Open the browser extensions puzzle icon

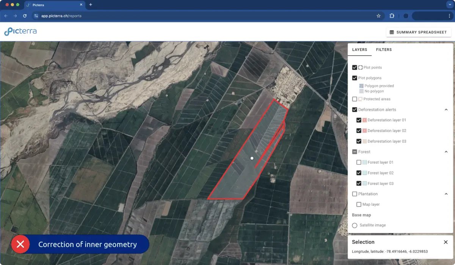pos(392,16)
